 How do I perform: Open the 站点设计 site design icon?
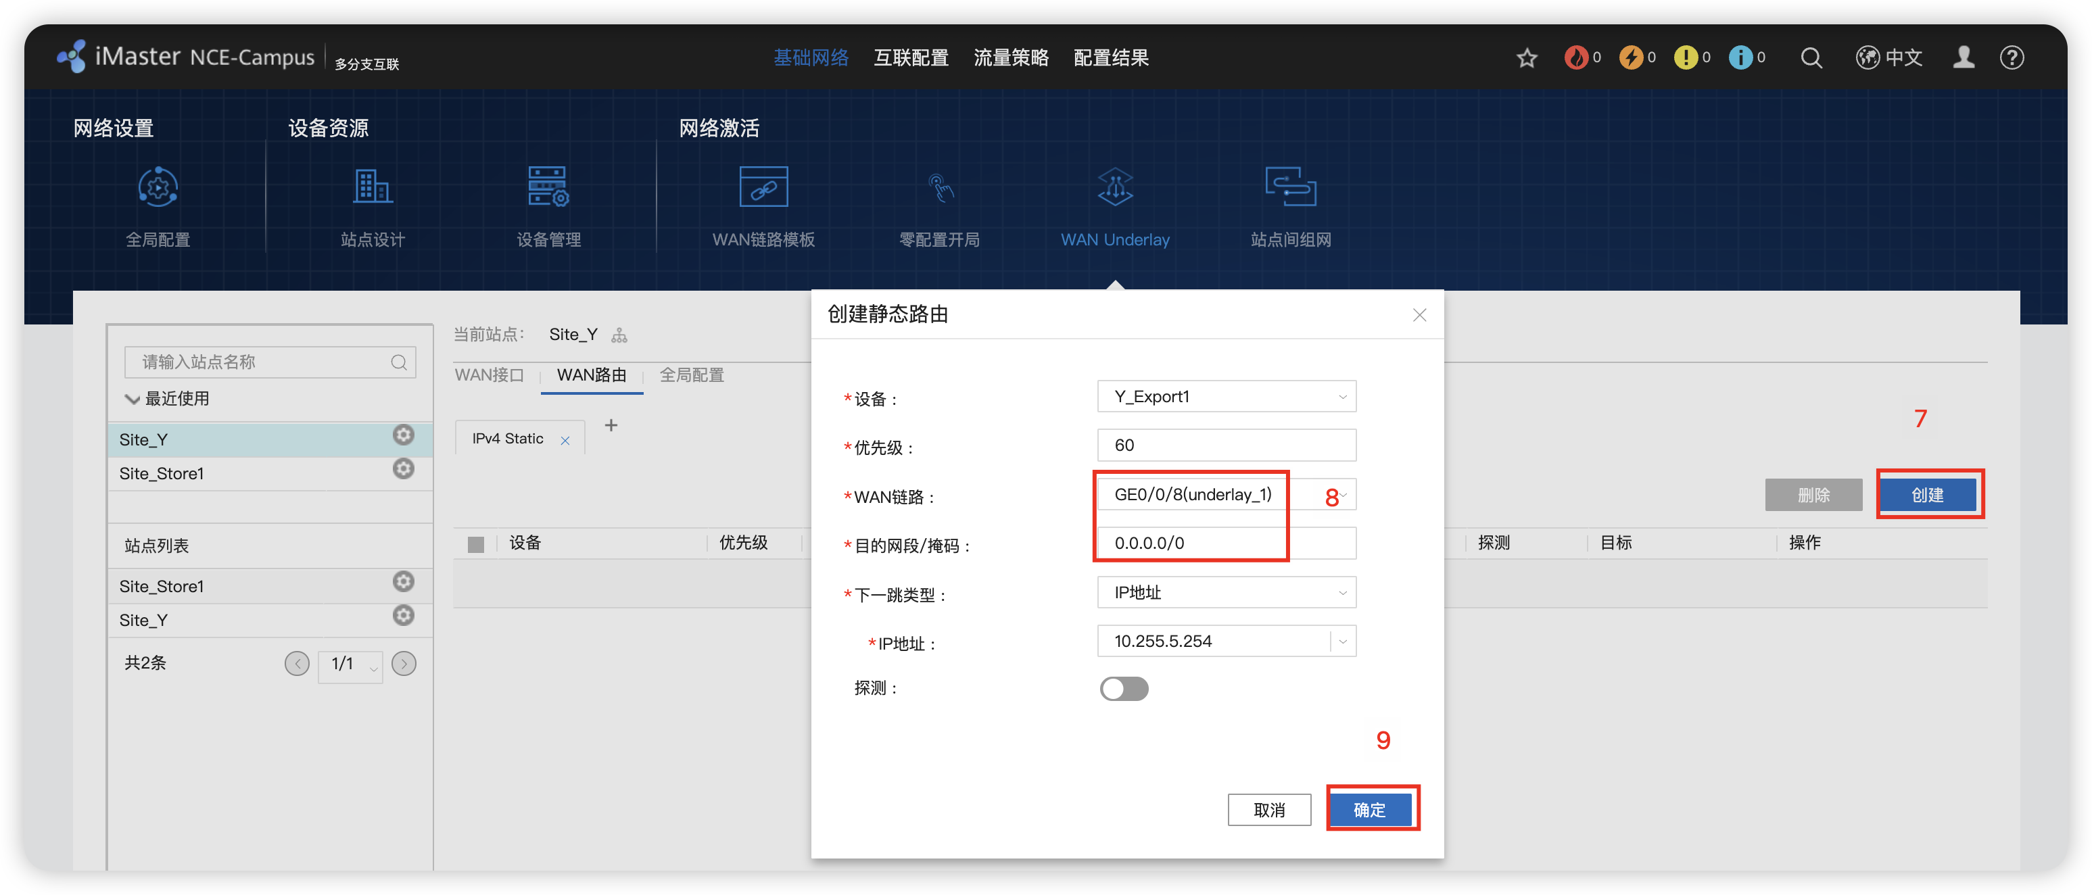tap(373, 189)
